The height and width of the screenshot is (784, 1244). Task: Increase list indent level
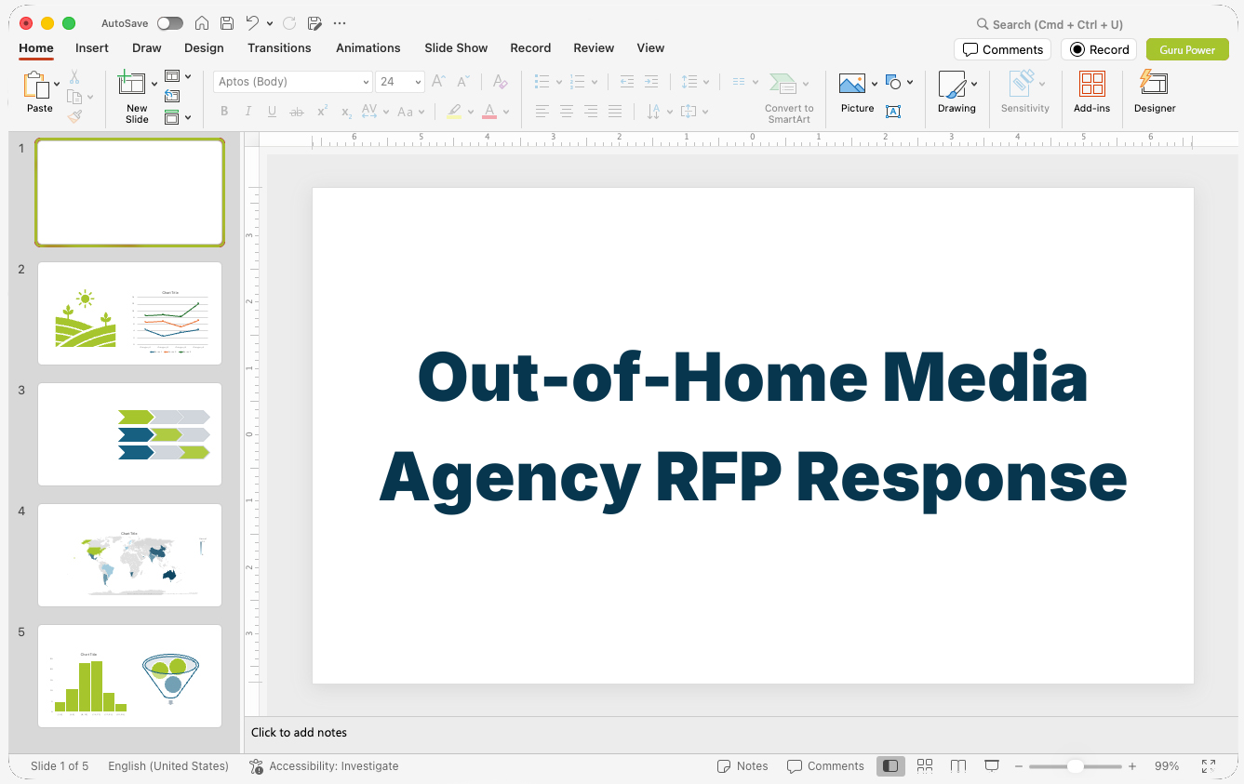[x=651, y=82]
